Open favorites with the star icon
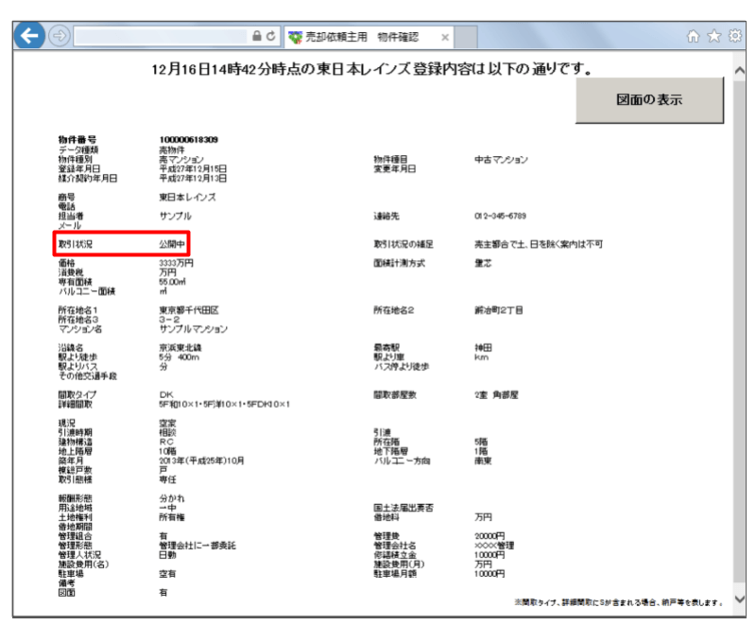This screenshot has width=756, height=643. (x=714, y=37)
